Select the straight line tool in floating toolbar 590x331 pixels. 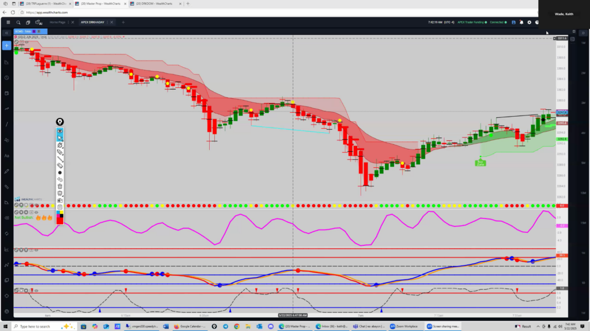pos(60,159)
